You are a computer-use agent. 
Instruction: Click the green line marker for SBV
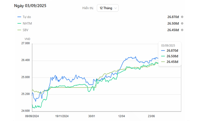tap(19, 30)
